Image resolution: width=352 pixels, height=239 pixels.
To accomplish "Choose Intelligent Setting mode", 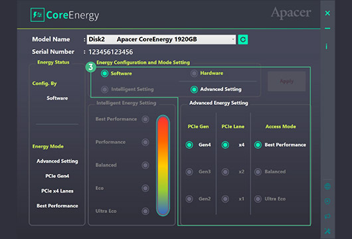I will [104, 90].
